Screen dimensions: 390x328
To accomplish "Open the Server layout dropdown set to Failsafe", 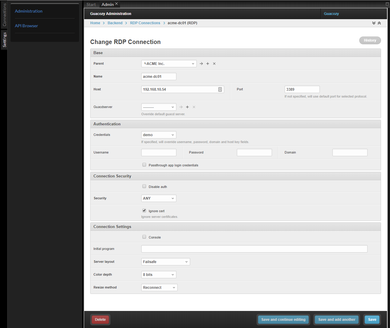I will [166, 262].
